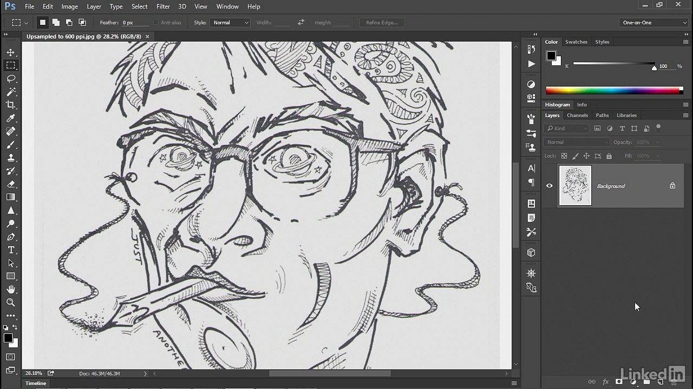This screenshot has height=389, width=693.
Task: Select the Pen tool
Action: coord(11,237)
